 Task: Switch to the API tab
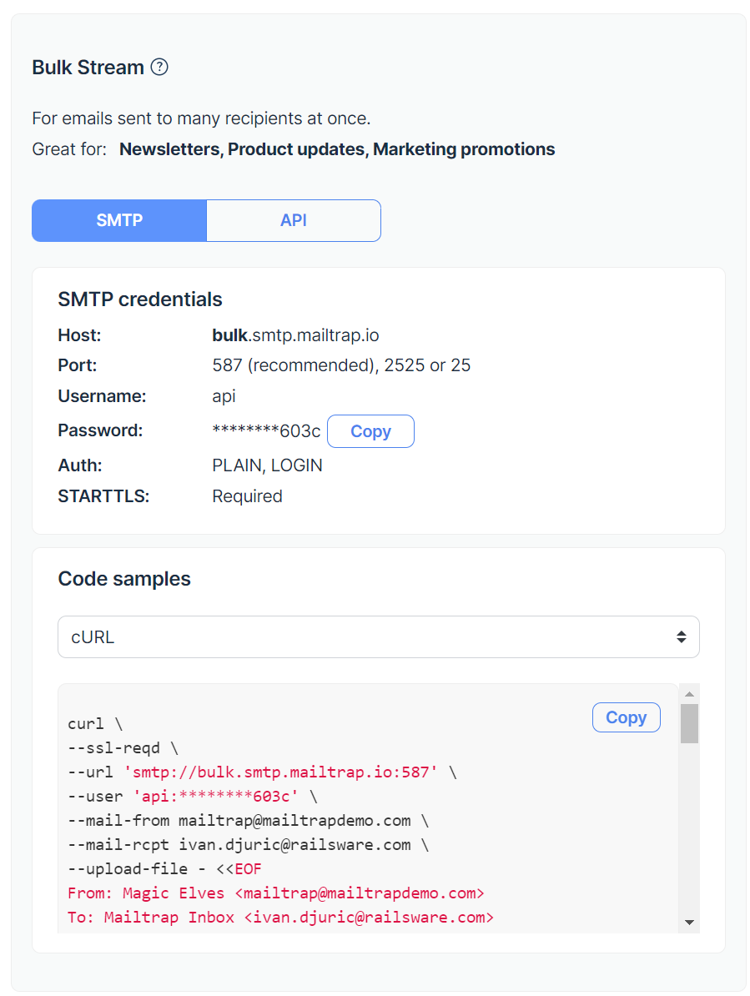tap(294, 221)
